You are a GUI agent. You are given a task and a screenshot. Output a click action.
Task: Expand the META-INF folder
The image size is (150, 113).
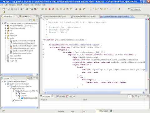click(5, 36)
